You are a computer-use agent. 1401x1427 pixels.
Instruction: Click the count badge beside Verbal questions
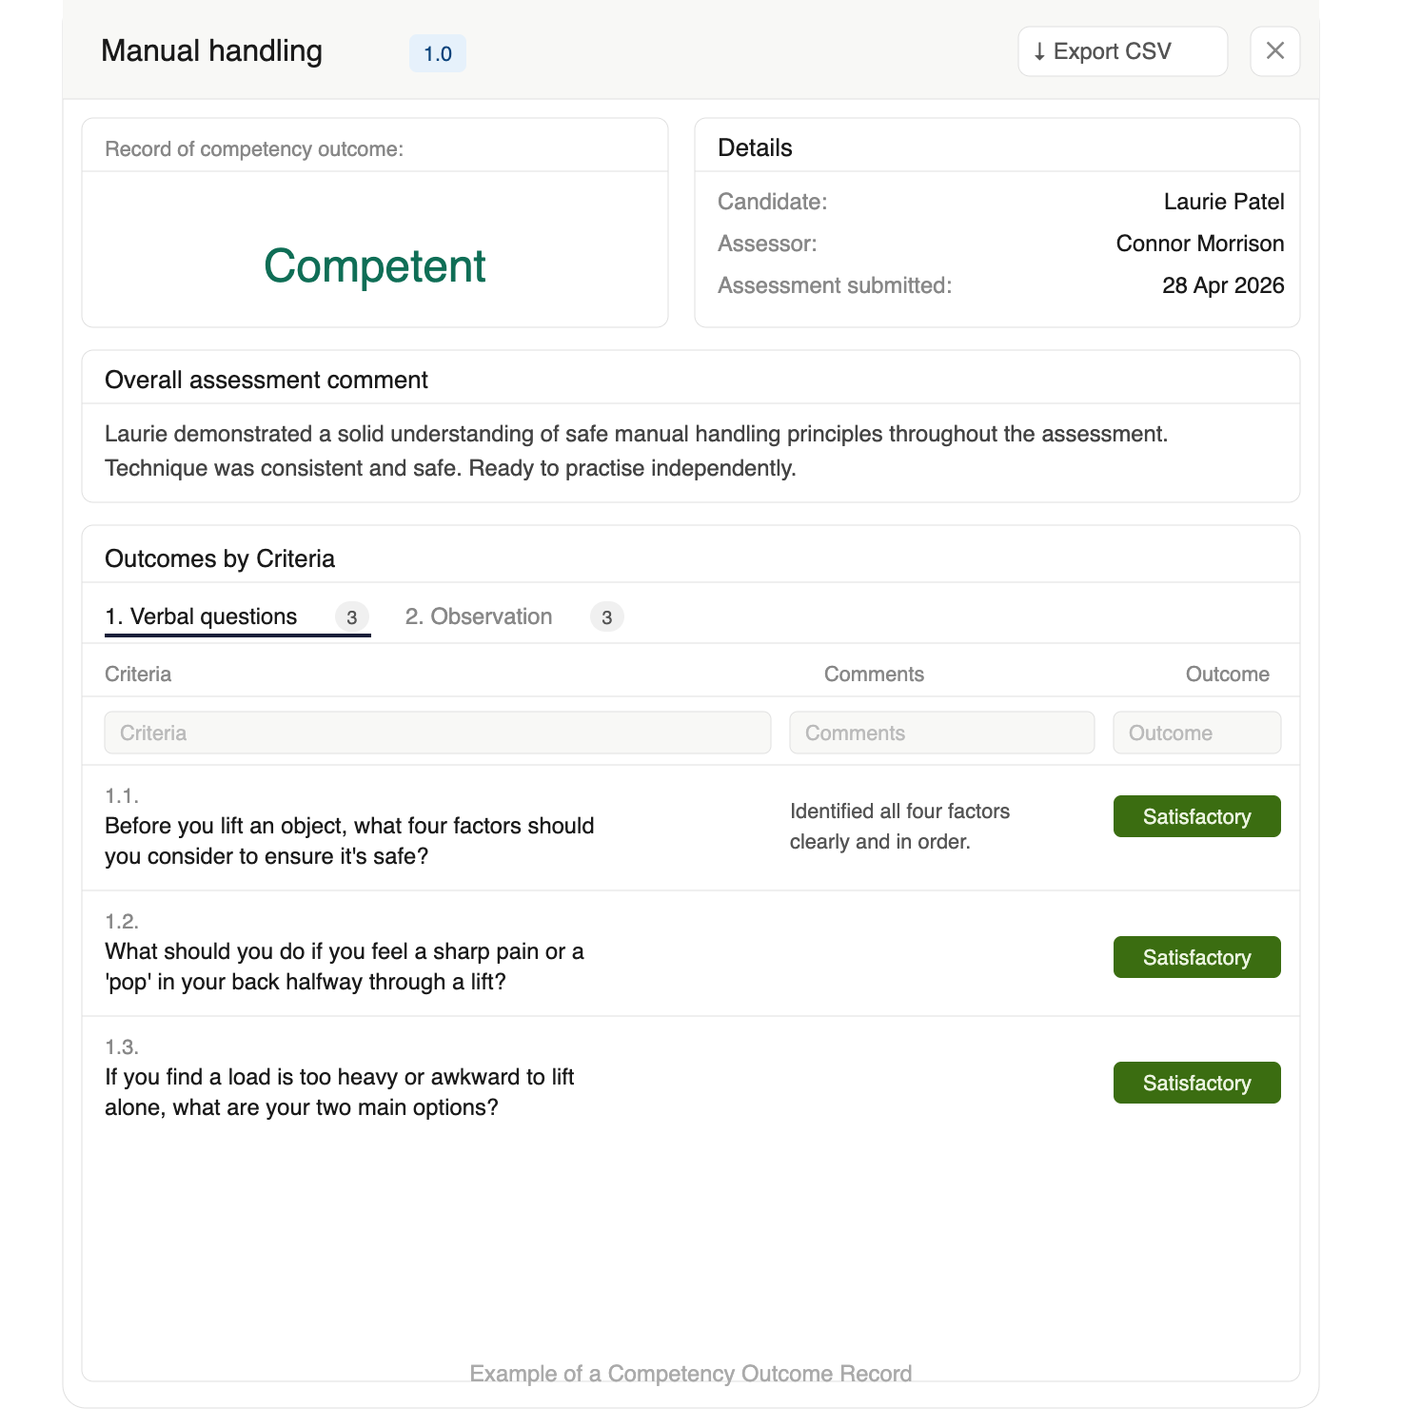(x=352, y=617)
